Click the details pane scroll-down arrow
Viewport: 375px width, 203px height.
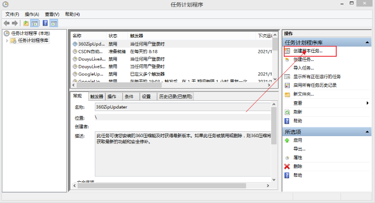coord(274,180)
